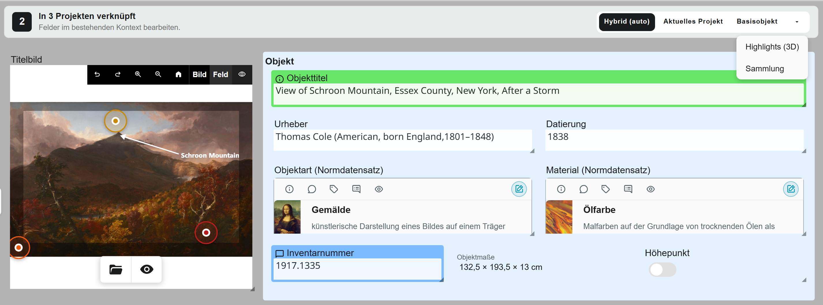The image size is (823, 305).
Task: Click info icon in Objektart toolbar
Action: click(x=289, y=189)
